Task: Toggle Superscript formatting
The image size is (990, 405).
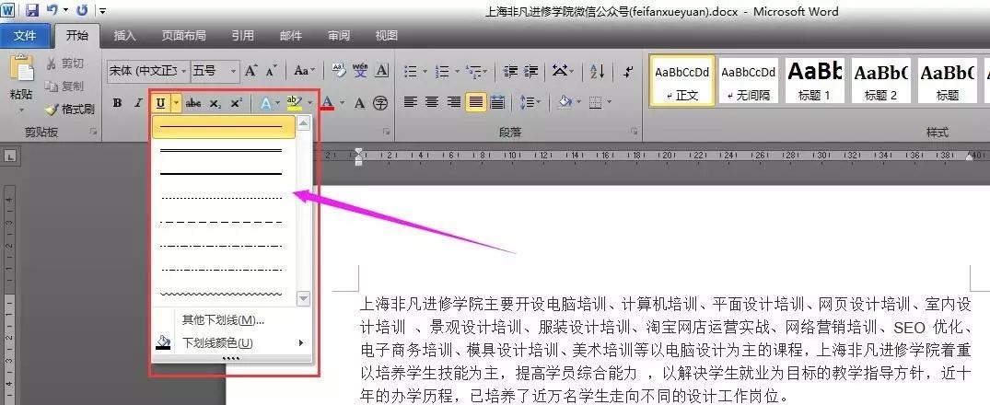Action: pos(236,103)
